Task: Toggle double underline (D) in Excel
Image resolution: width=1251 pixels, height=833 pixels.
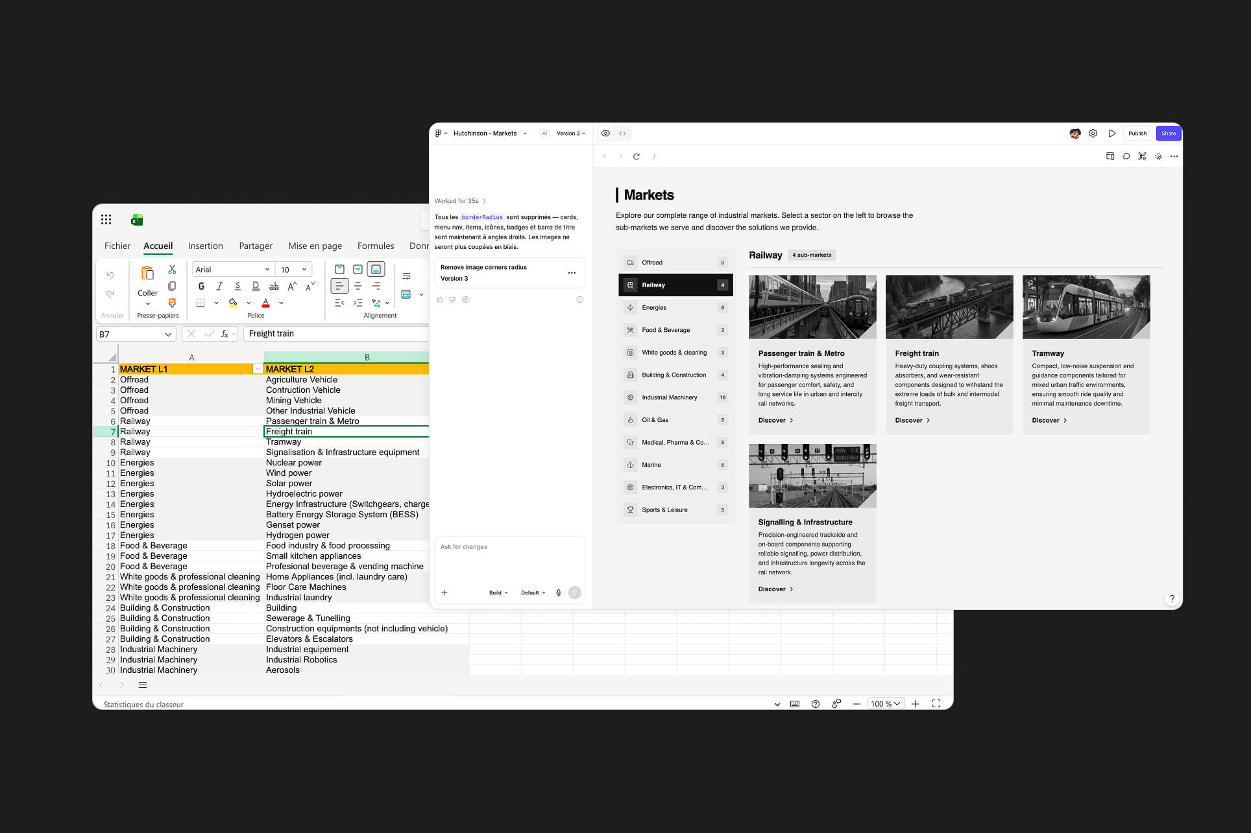Action: point(256,286)
